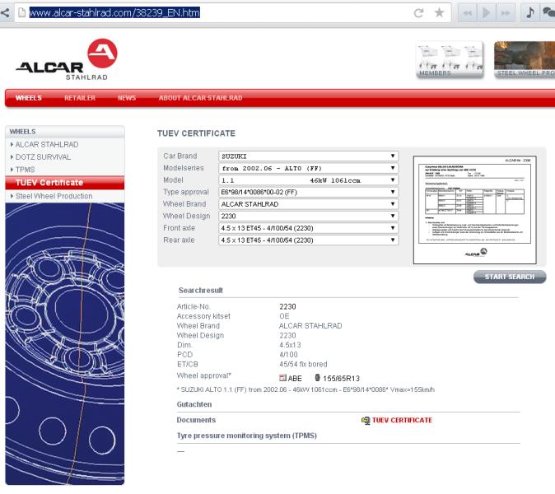
Task: Click the certificate preview thumbnail
Action: [x=473, y=209]
